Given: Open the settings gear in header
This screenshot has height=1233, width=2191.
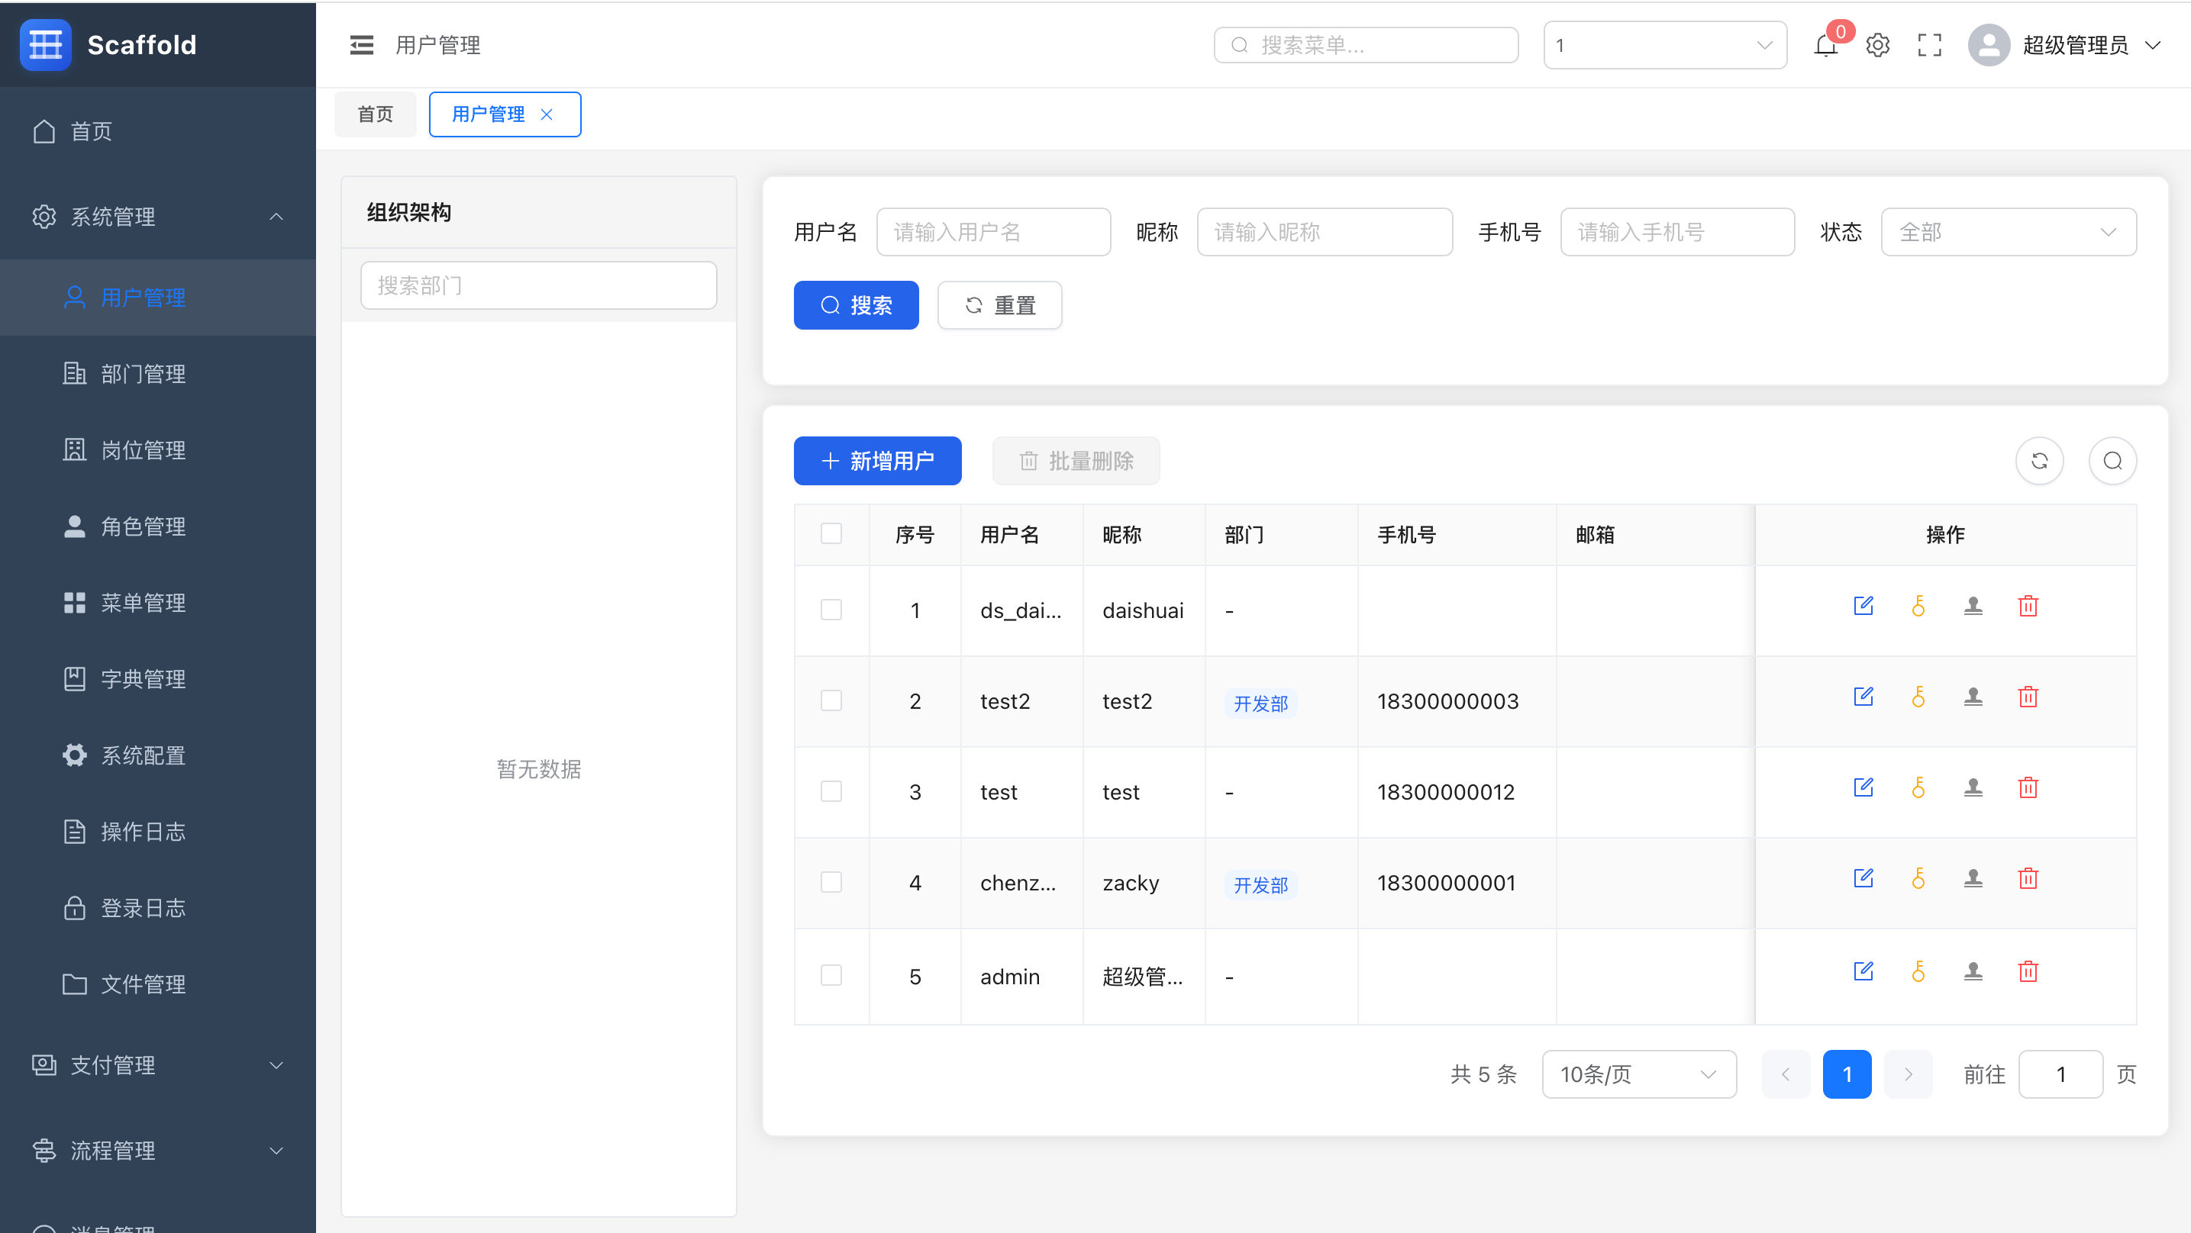Looking at the screenshot, I should tap(1878, 45).
